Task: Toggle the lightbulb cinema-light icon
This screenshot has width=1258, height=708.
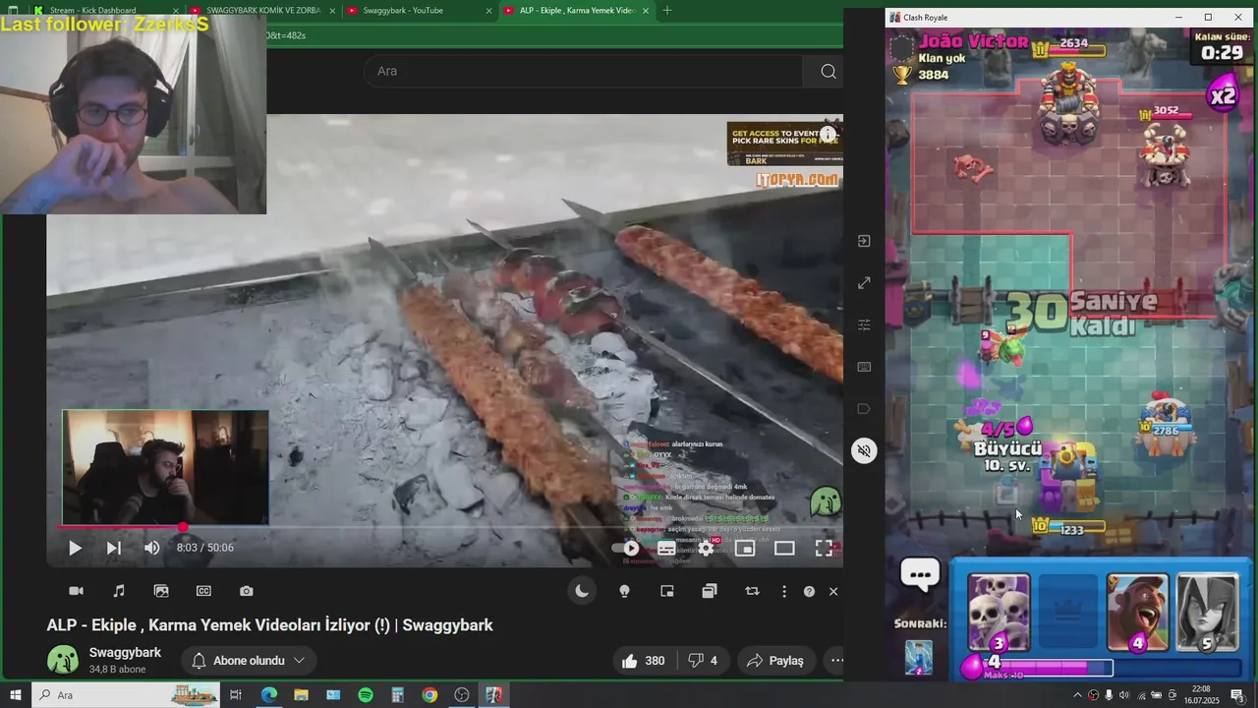Action: [x=624, y=591]
